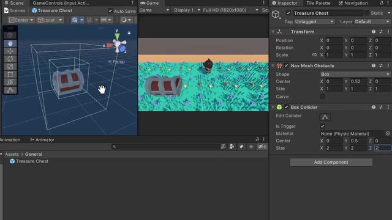Toggle the Carve checkbox
The height and width of the screenshot is (220, 392).
(x=323, y=97)
